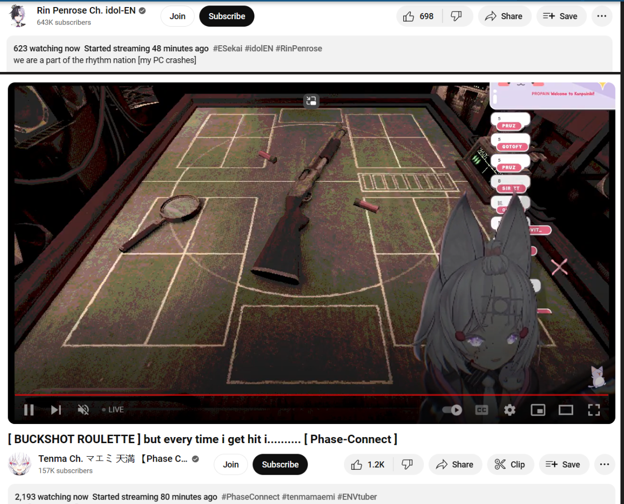Skip to next video

click(x=56, y=410)
